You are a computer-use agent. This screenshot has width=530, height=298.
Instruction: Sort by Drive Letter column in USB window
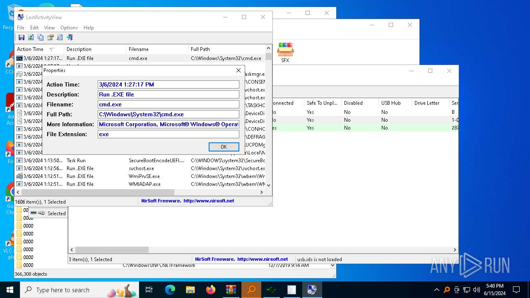(x=431, y=103)
